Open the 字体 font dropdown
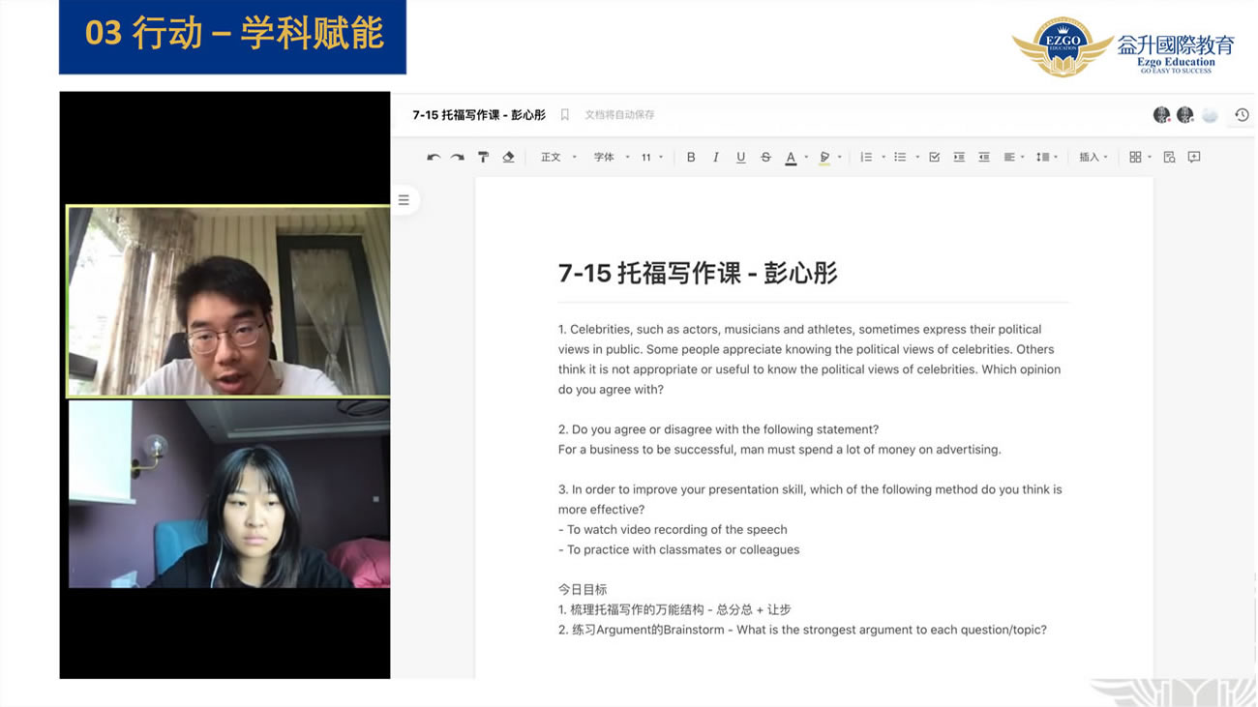 click(612, 157)
